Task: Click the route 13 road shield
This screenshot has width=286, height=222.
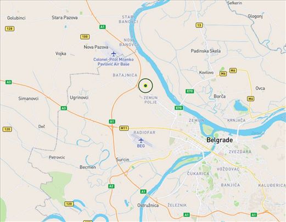Action: [x=199, y=25]
